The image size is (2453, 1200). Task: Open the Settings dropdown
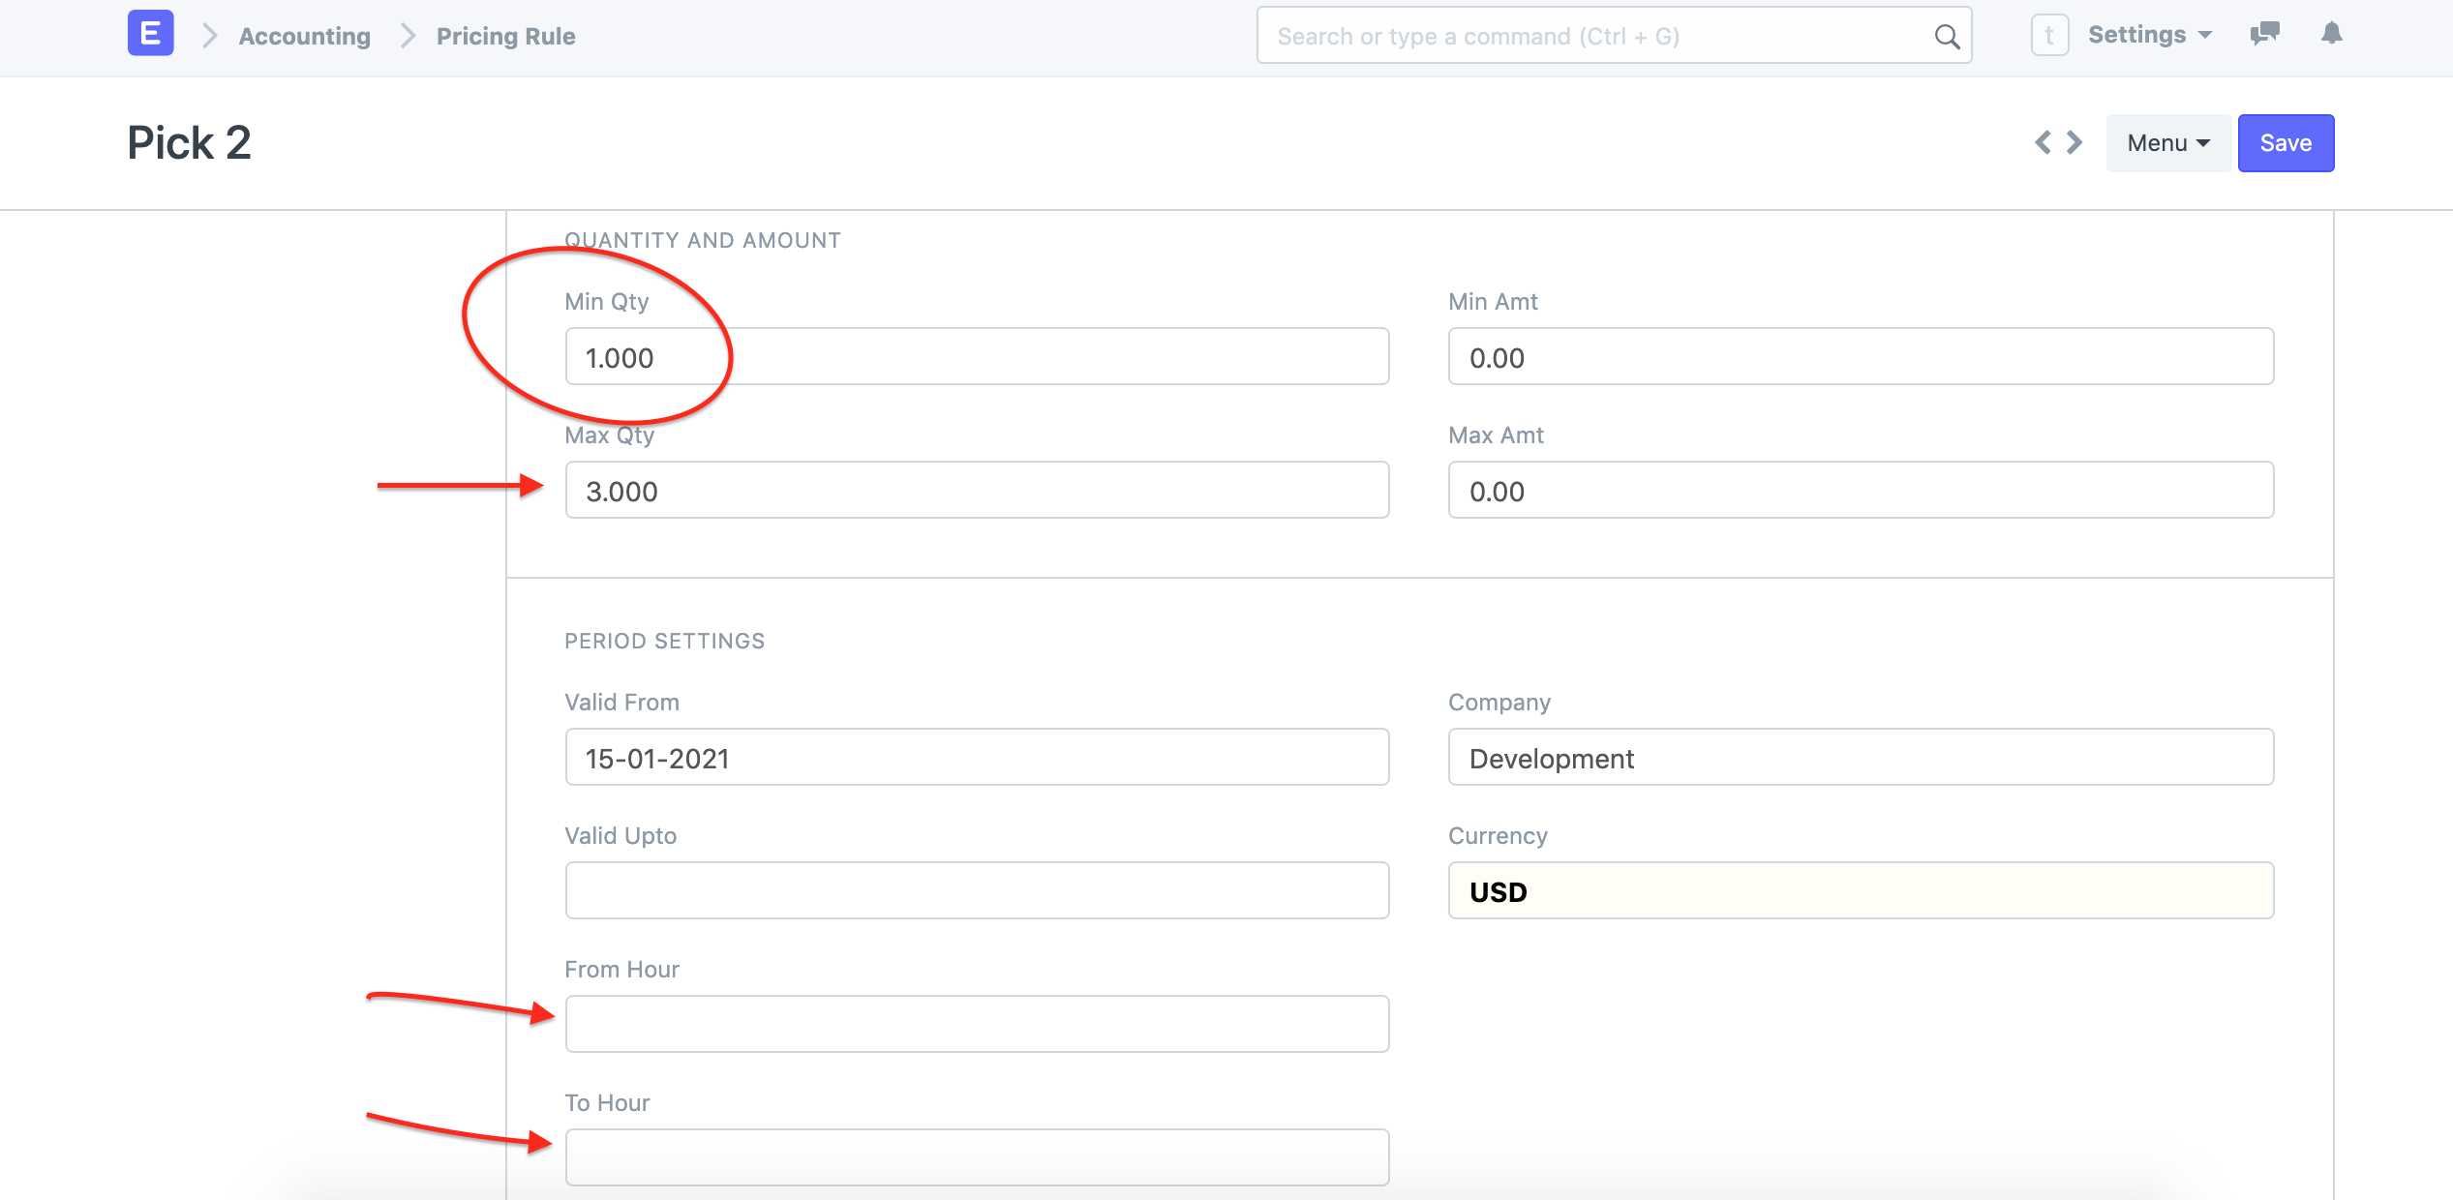[x=2149, y=35]
